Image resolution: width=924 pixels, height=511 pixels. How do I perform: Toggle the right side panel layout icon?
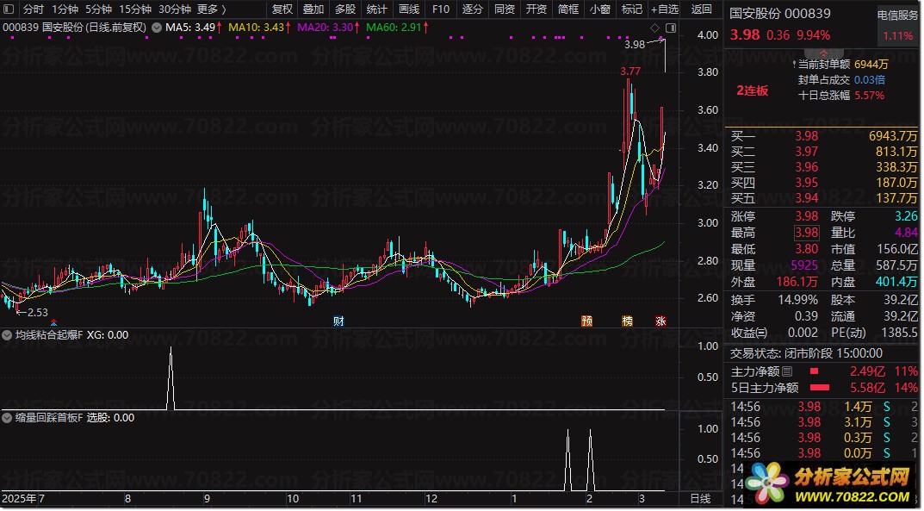tap(671, 28)
